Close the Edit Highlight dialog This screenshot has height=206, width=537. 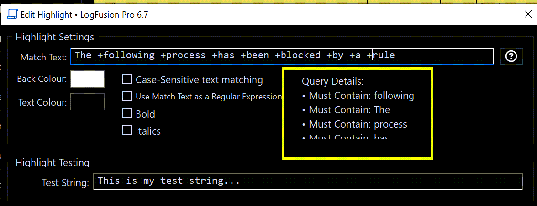(528, 14)
